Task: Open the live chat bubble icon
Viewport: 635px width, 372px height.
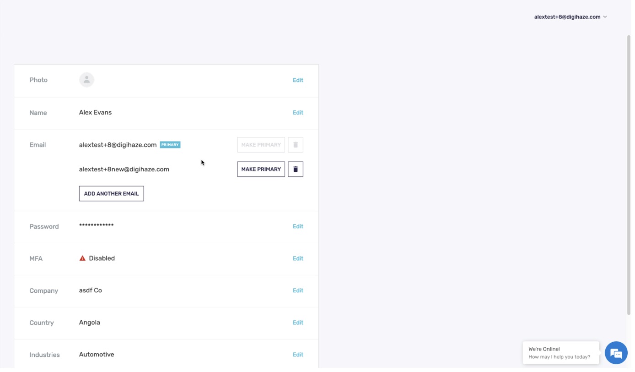Action: tap(616, 354)
